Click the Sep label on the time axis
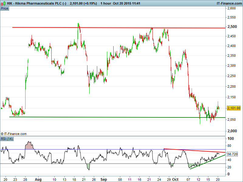The width and height of the screenshot is (243, 182). (x=104, y=179)
